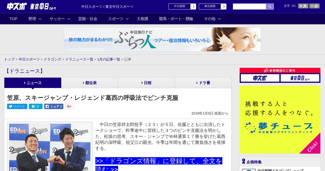
Task: Expand the スポーツ dropdown chevron
Action: [127, 19]
